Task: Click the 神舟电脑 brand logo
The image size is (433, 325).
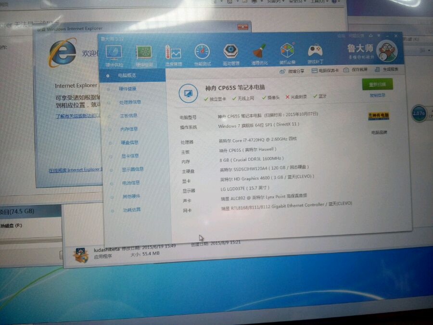Action: 379,116
